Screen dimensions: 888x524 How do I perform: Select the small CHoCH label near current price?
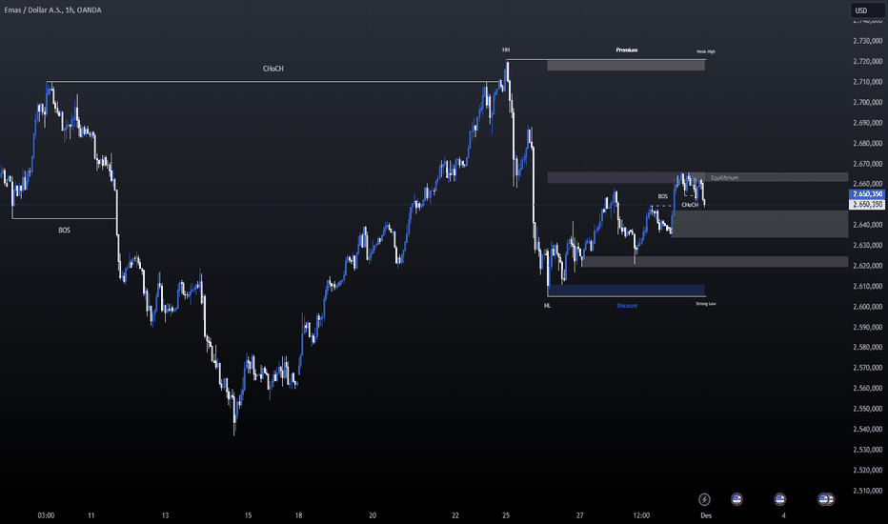(x=690, y=205)
